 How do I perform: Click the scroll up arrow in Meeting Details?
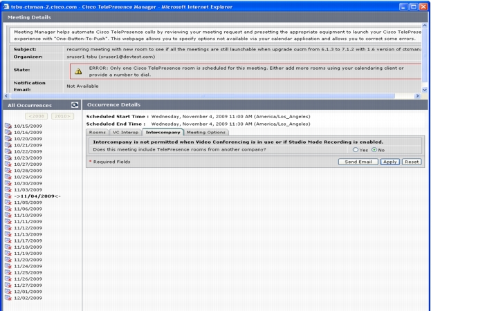pyautogui.click(x=425, y=26)
